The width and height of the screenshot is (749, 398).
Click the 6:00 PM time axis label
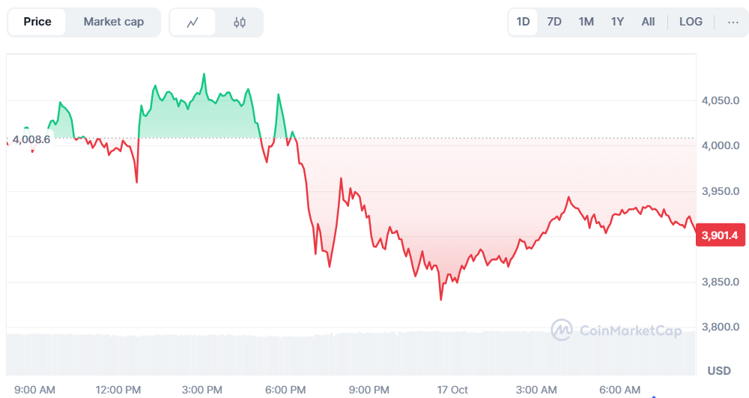[x=285, y=390]
